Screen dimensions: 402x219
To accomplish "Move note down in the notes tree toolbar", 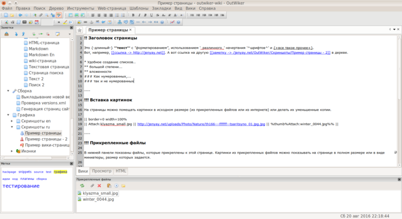I will pyautogui.click(x=17, y=34).
